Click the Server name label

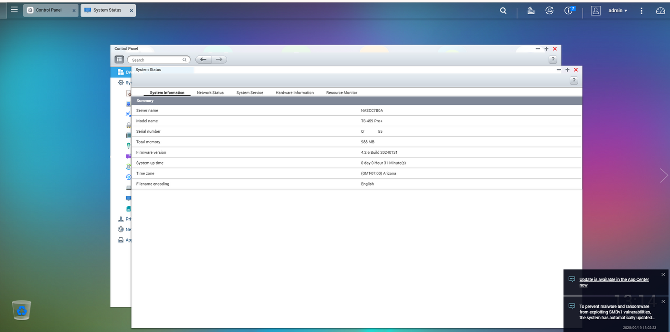147,111
